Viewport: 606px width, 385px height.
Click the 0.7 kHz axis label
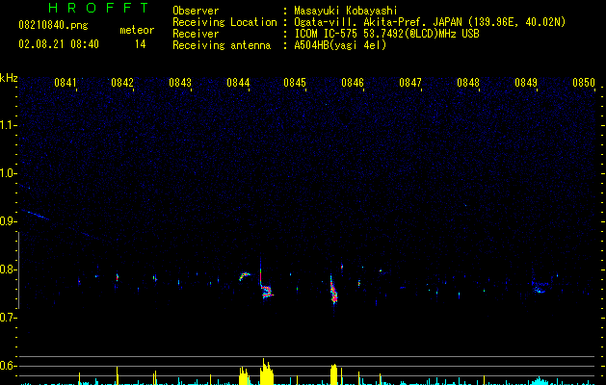coord(7,318)
